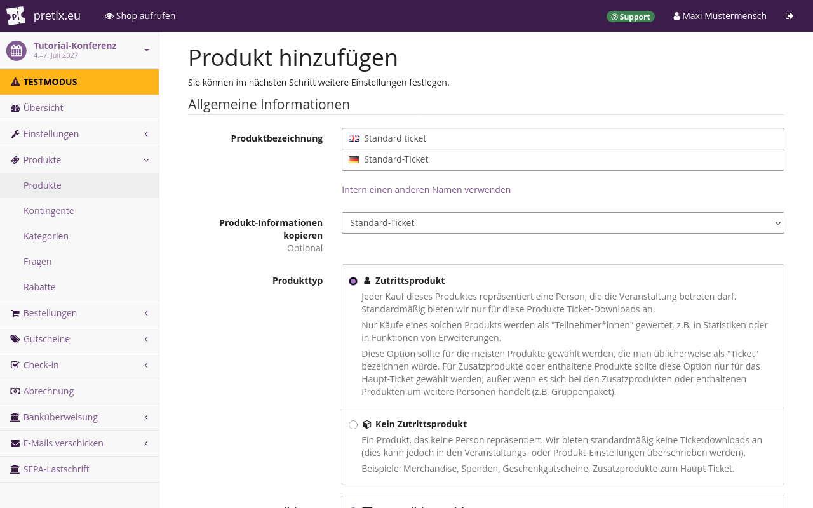
Task: Click the Gutscheine tags icon
Action: coord(15,339)
